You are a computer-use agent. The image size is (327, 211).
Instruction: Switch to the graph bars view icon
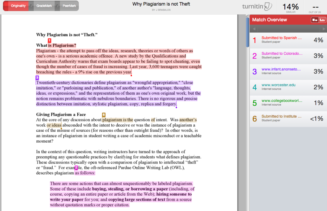point(322,20)
